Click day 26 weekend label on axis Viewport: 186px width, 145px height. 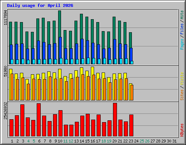click(147, 141)
